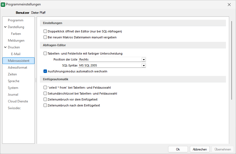
Task: Enable Zeilenumbruch nach dem Einfügetext
Action: [x=45, y=105]
